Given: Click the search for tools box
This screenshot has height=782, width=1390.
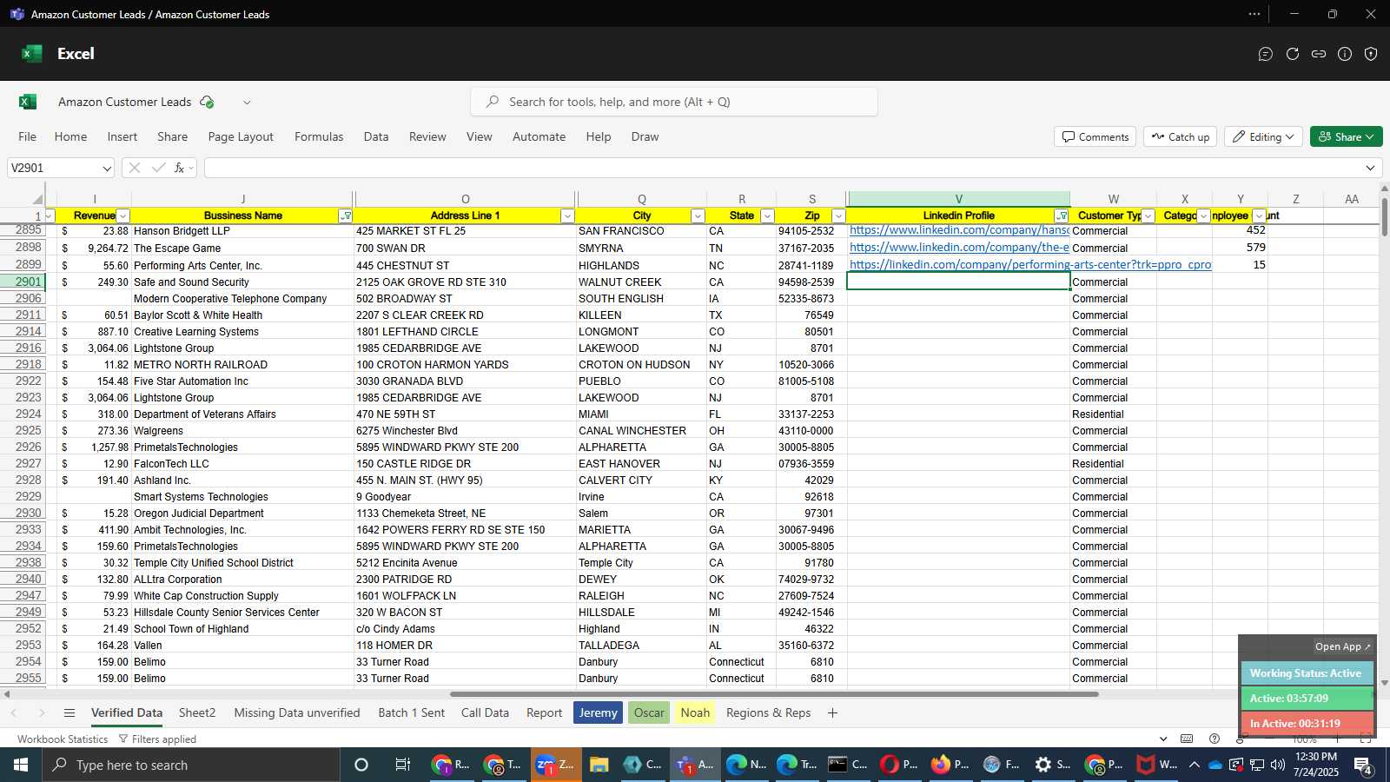Looking at the screenshot, I should (x=673, y=102).
